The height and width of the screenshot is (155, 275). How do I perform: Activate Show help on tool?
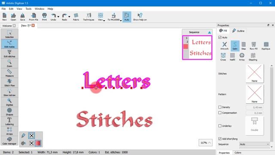140,17
